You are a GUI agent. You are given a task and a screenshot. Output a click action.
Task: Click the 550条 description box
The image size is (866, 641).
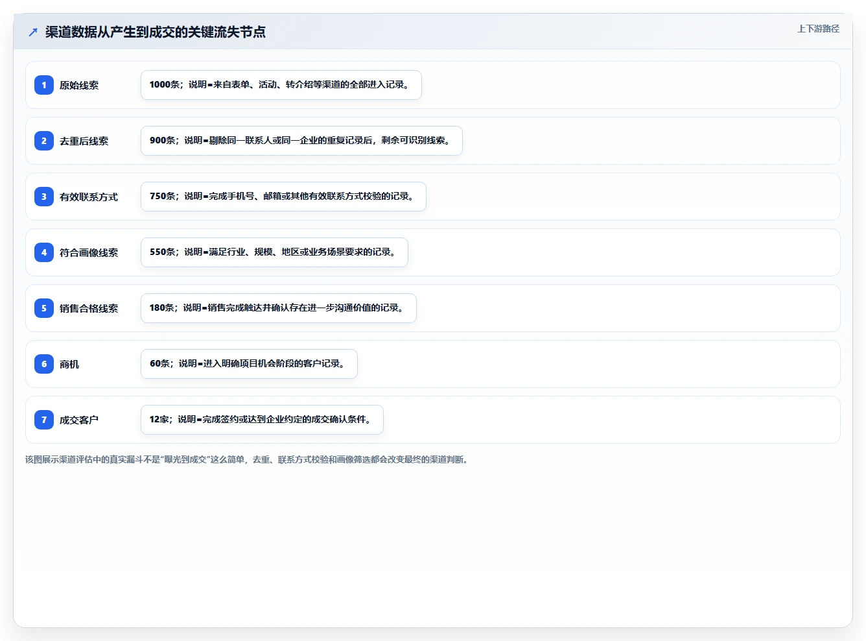[x=274, y=252]
